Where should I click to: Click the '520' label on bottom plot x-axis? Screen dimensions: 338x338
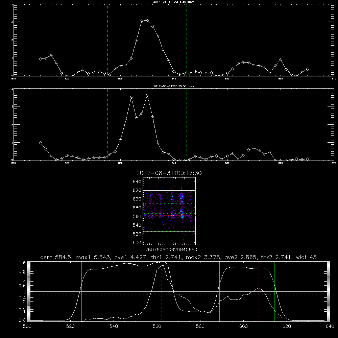(x=70, y=326)
